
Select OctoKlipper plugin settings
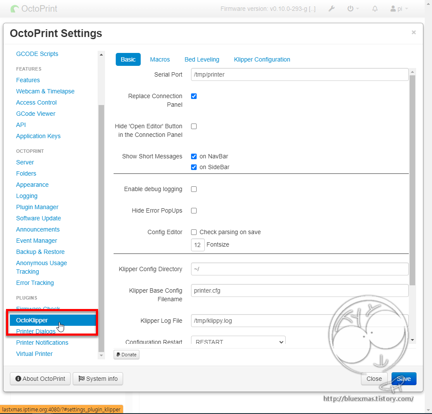(52, 320)
